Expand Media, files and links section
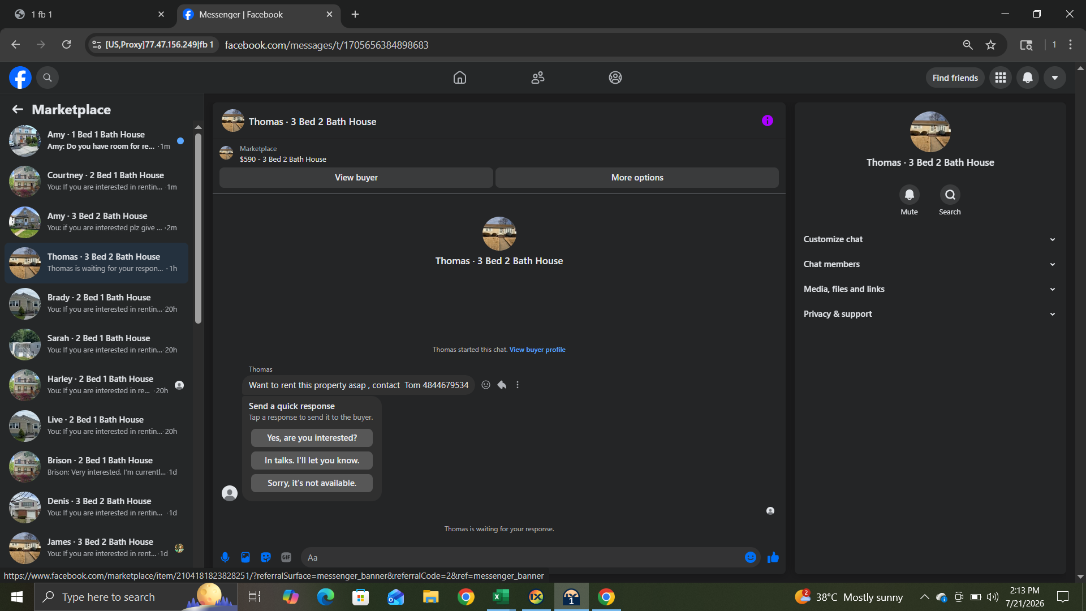1086x611 pixels. (x=930, y=289)
